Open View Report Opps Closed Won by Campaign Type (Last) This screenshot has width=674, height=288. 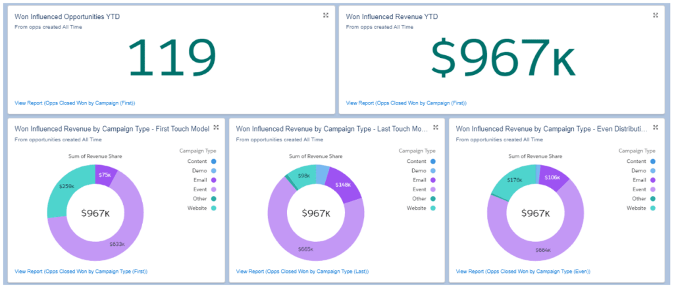click(x=302, y=272)
